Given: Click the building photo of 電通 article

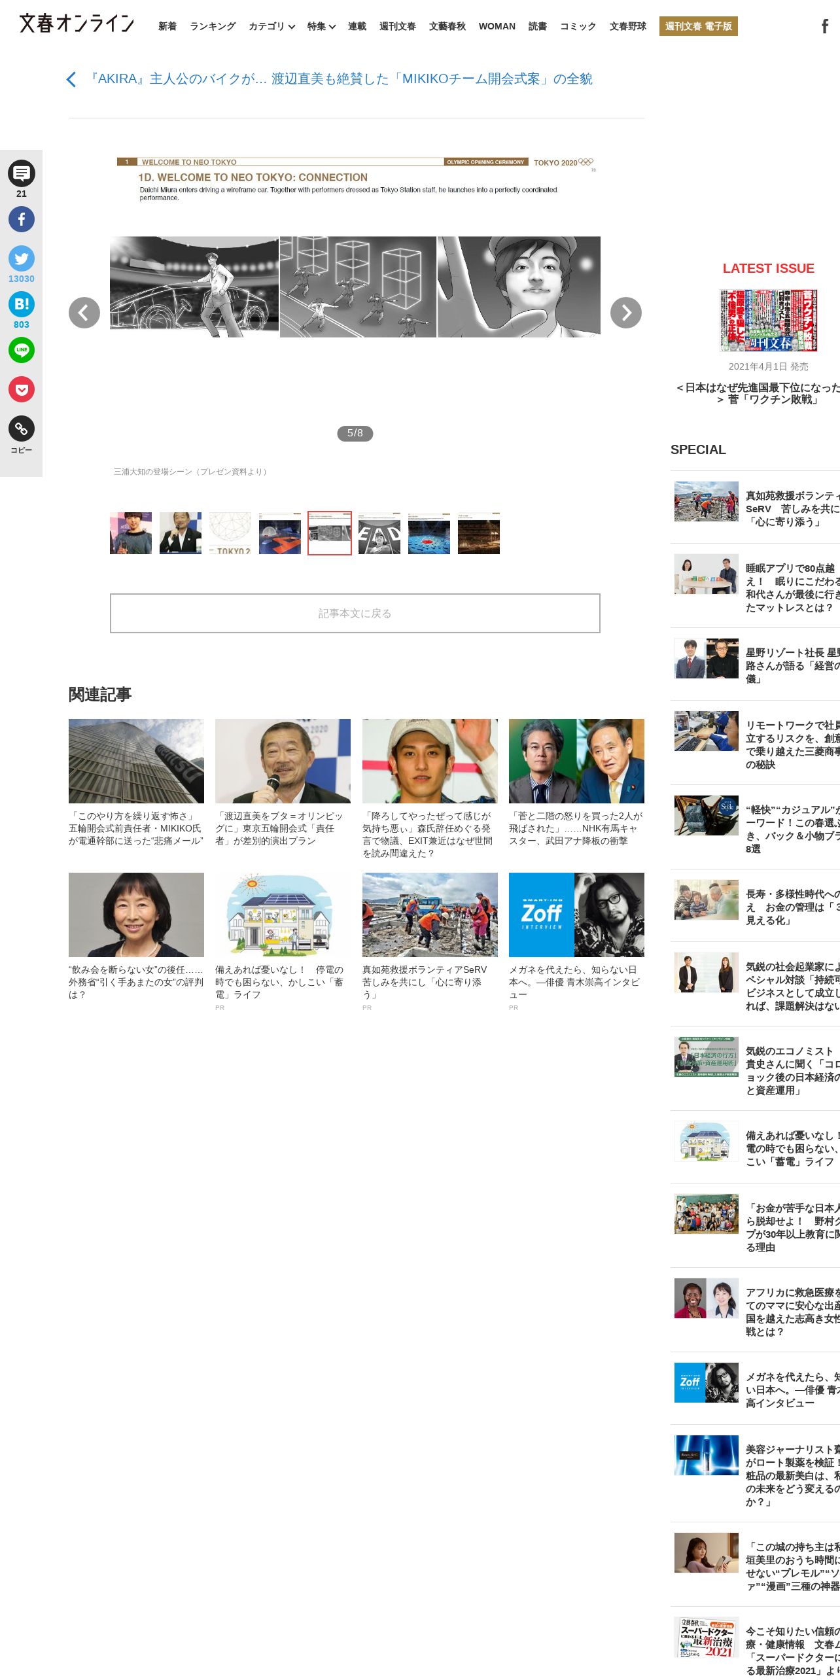Looking at the screenshot, I should coord(136,761).
